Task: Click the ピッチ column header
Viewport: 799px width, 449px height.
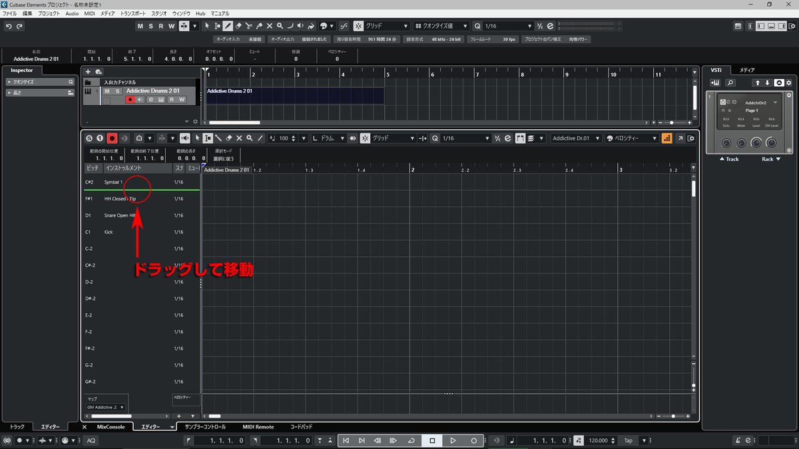Action: [93, 169]
